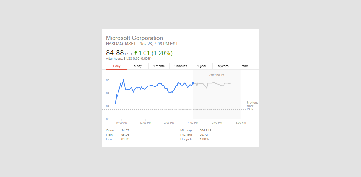Screen dimensions: 361x177
Task: Show the 3 months range
Action: pos(180,66)
